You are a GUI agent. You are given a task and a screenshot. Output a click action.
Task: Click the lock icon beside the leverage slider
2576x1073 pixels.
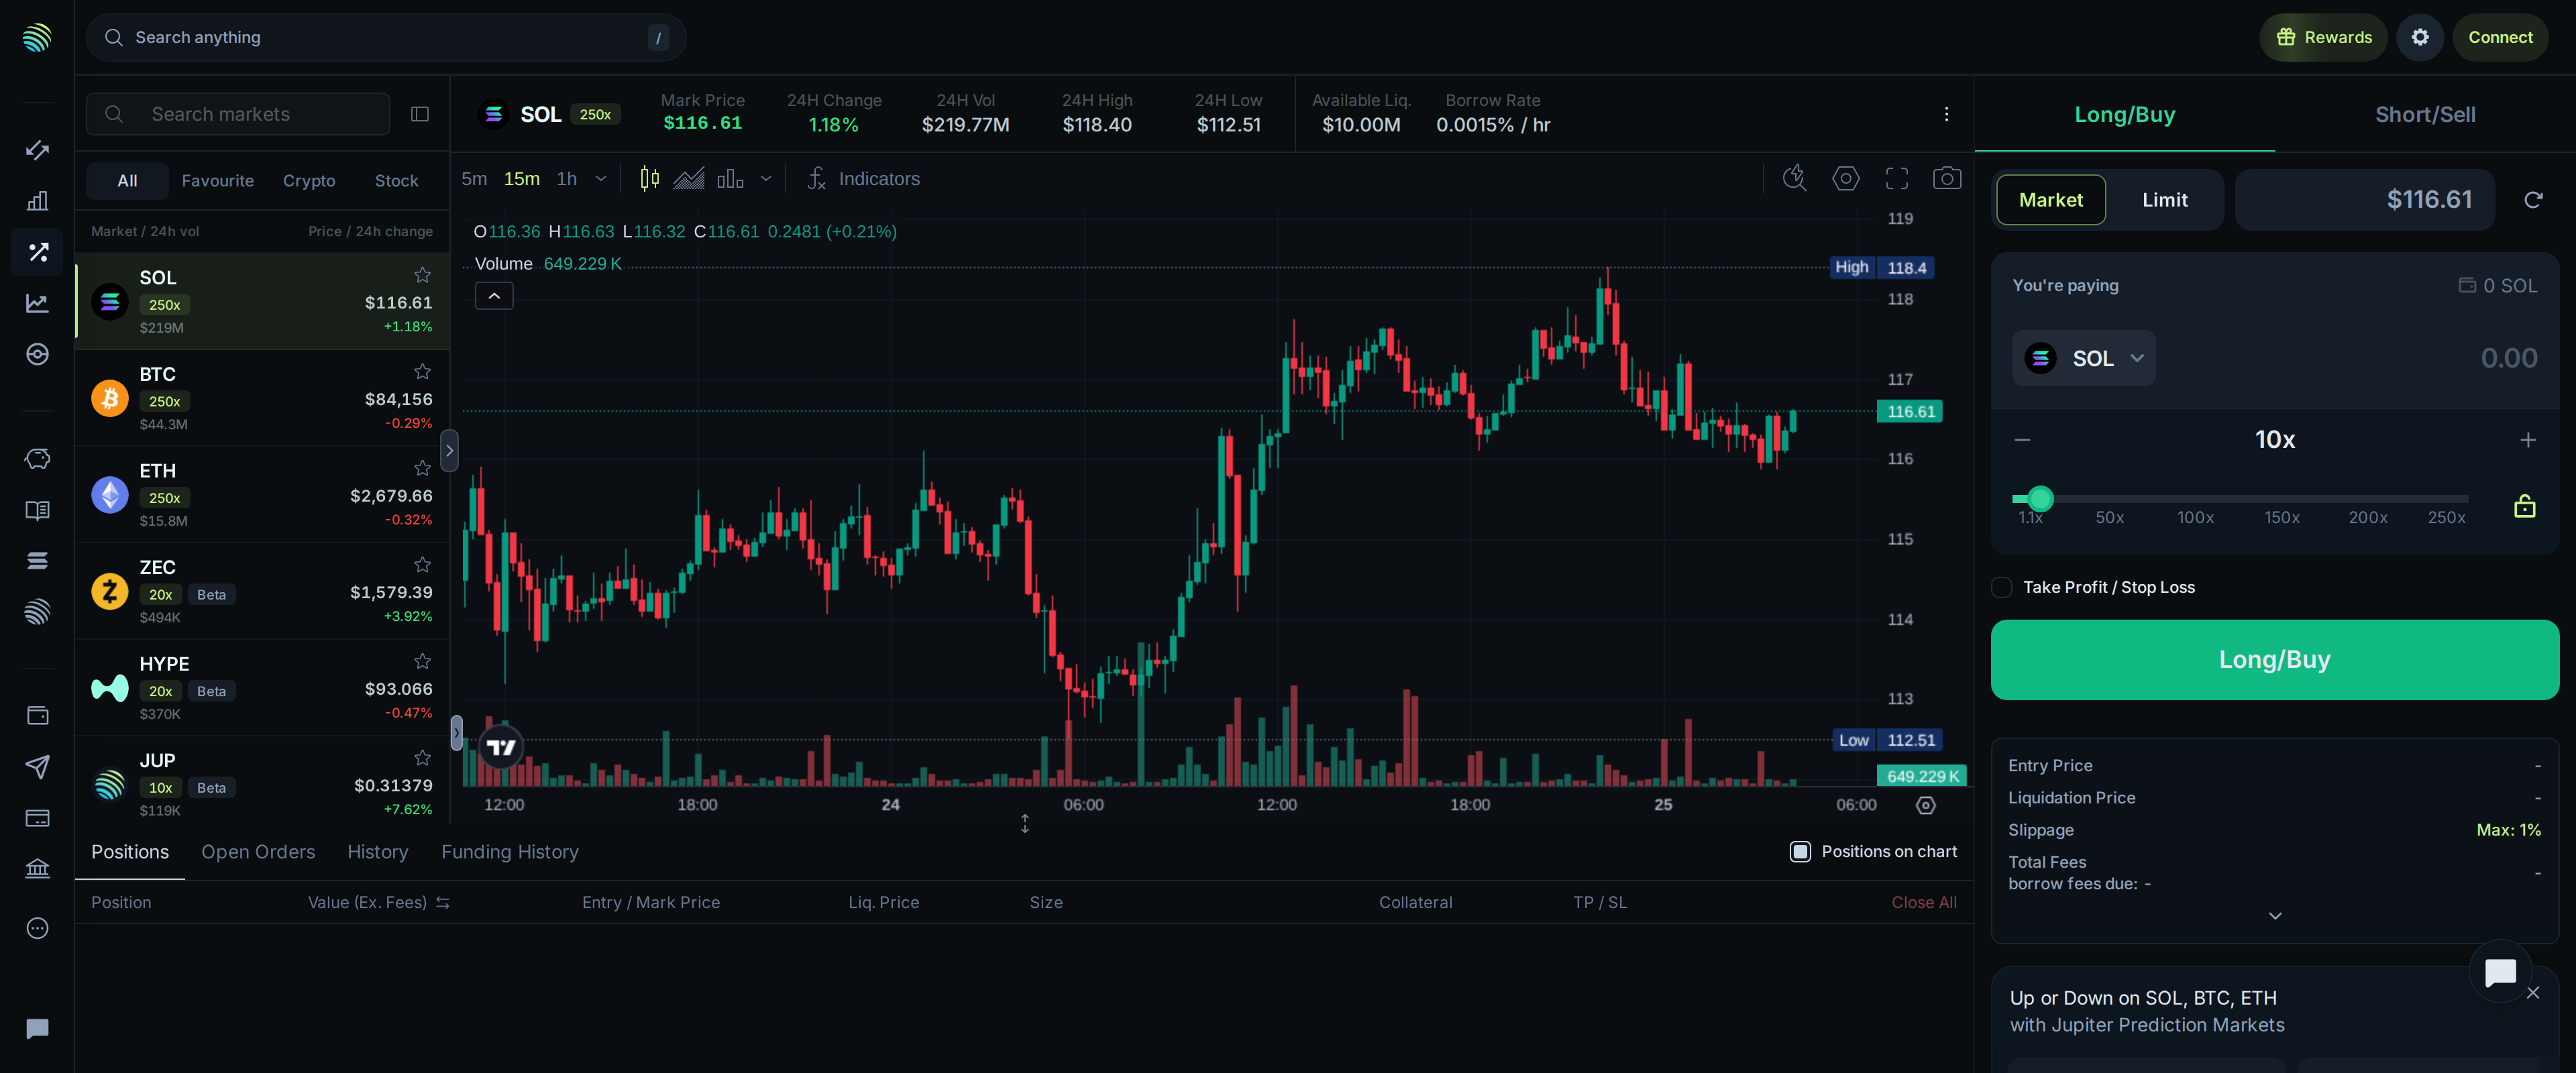[x=2525, y=506]
